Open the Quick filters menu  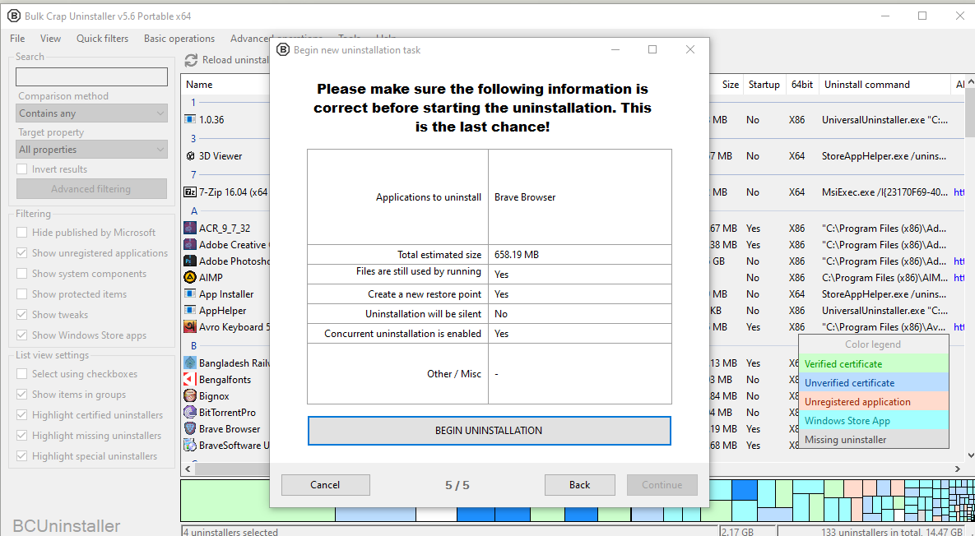pyautogui.click(x=103, y=39)
